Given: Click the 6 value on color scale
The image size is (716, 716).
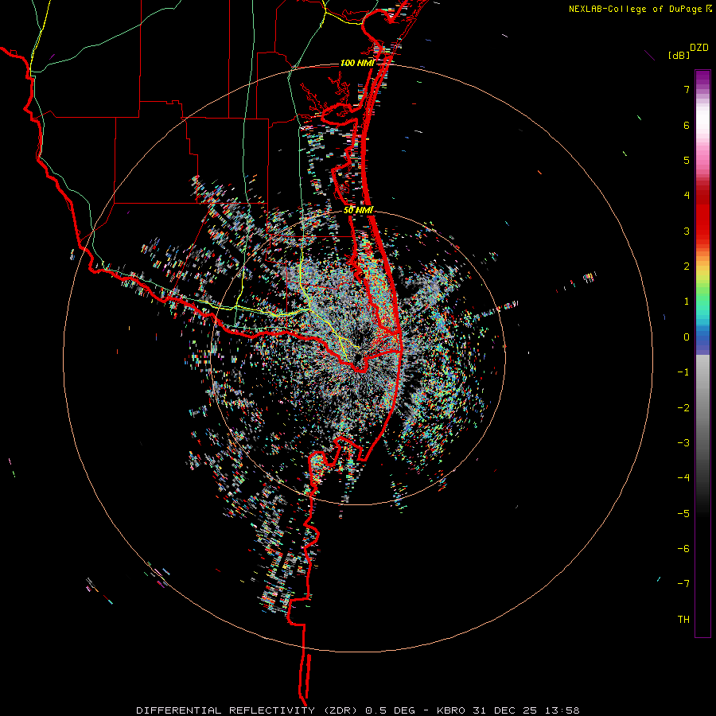Looking at the screenshot, I should point(687,125).
